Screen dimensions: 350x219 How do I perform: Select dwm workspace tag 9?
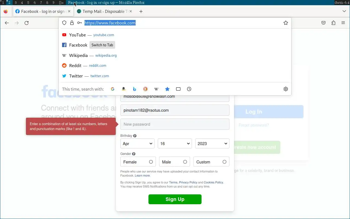54,2
